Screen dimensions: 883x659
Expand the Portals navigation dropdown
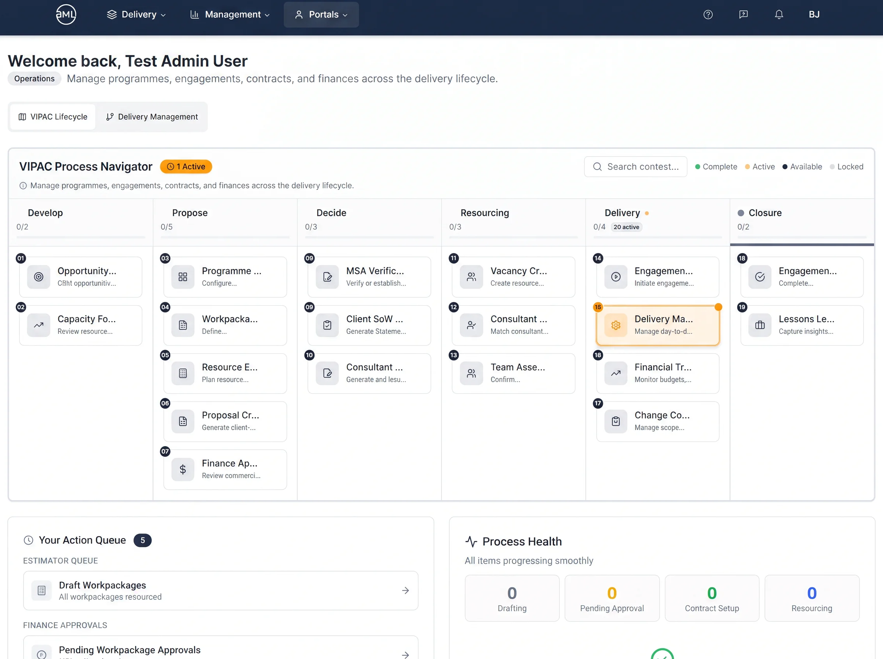coord(321,15)
